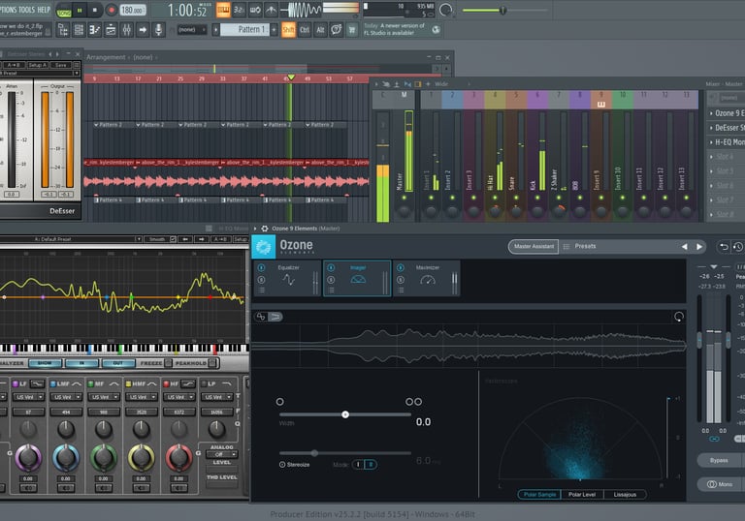Click the Mono button in Ozone
Viewport: 745px width, 521px height.
click(x=720, y=484)
